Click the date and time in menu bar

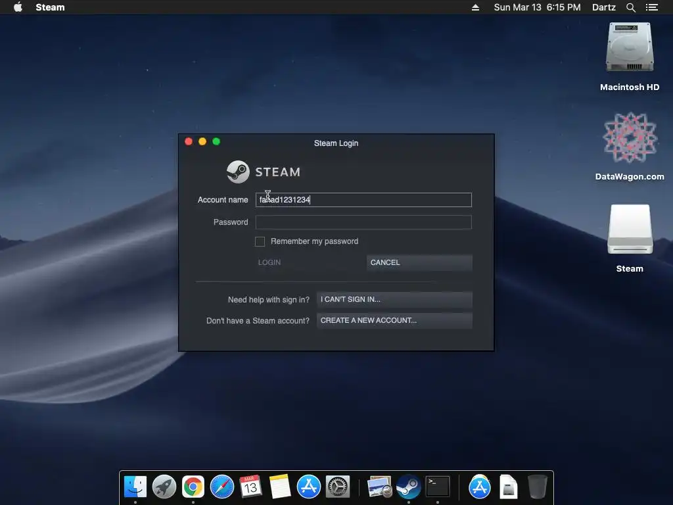pos(537,7)
